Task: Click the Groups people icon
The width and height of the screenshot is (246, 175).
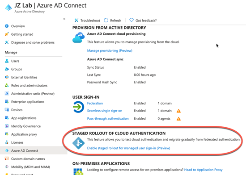Action: coord(7,69)
